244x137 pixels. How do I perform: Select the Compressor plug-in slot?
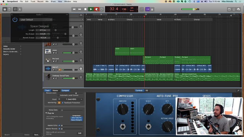click(77, 116)
